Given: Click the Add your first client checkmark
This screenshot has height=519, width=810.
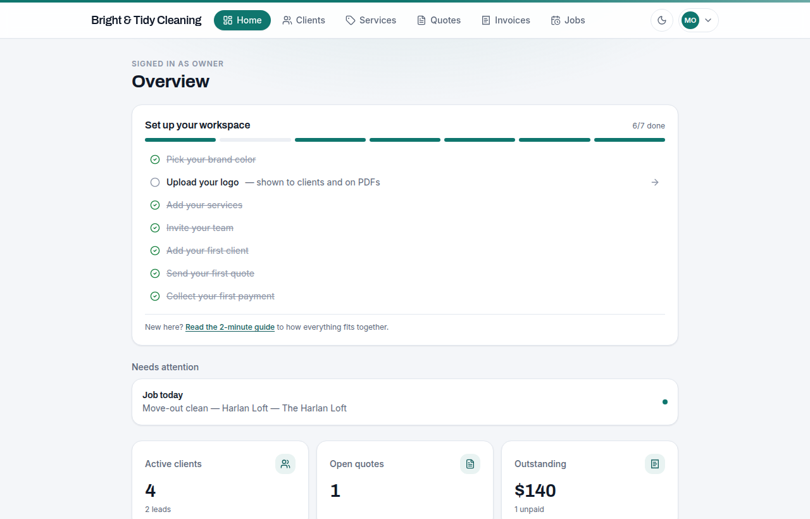Looking at the screenshot, I should (x=155, y=251).
